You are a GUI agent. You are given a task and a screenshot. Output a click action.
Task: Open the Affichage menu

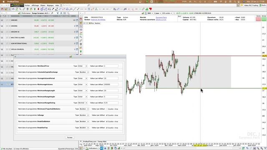coord(35,5)
